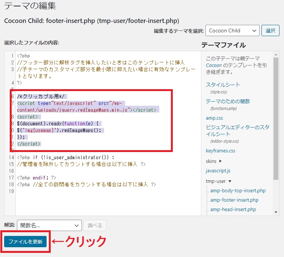Screen dimensions: 284x257
Task: Click the /*クリッカブル用*/ comment line
Action: pyautogui.click(x=41, y=96)
